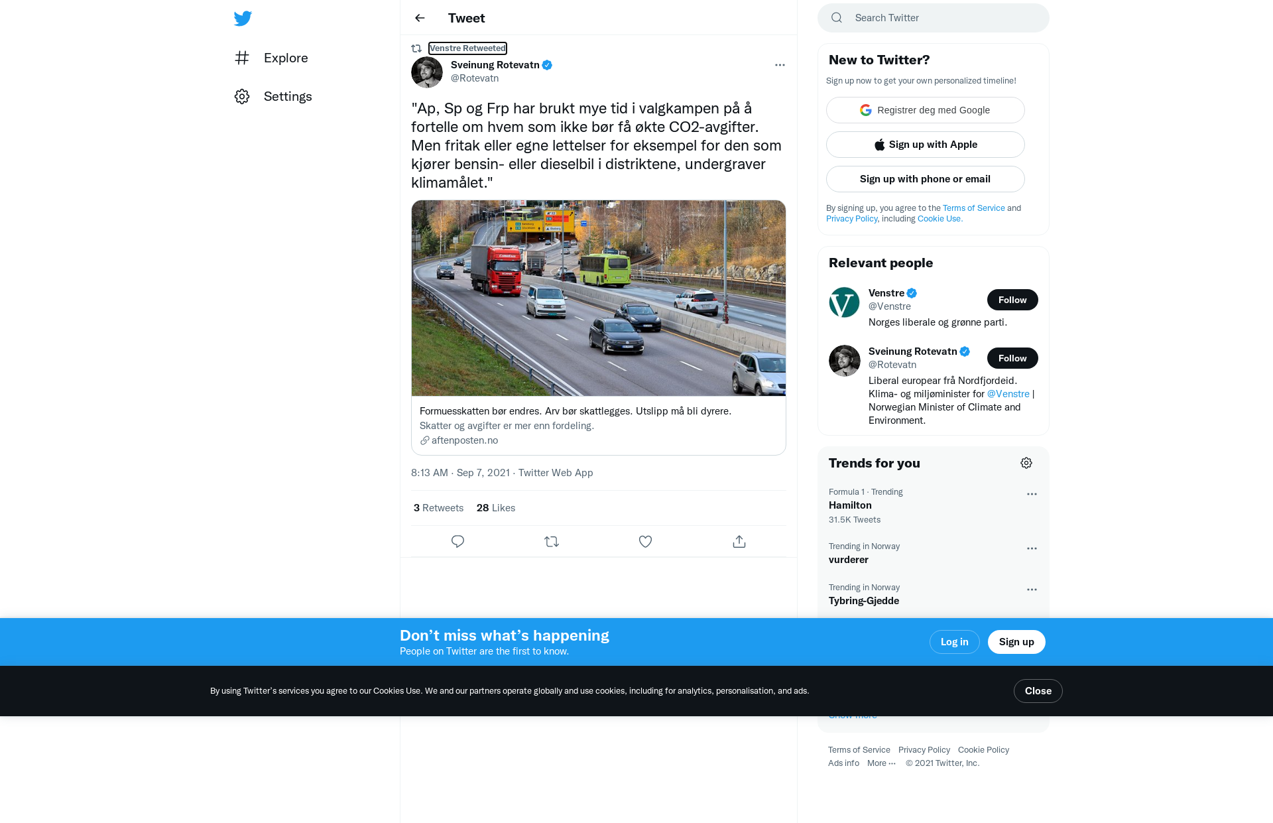Open more options for Hamilton trend
The width and height of the screenshot is (1273, 823).
(x=1032, y=494)
